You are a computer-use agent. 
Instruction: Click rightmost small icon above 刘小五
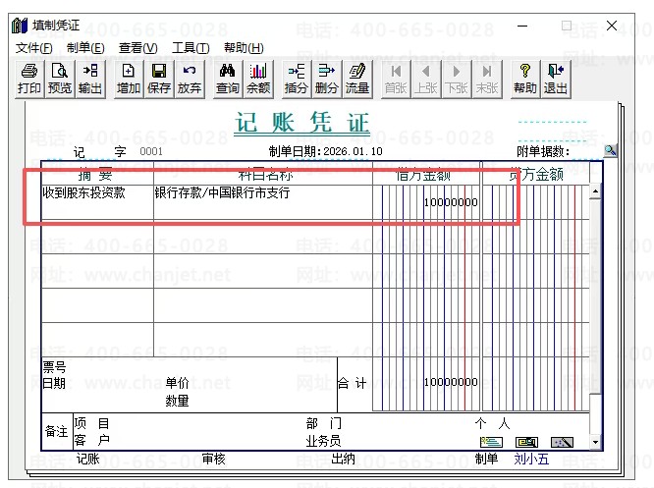pos(563,442)
